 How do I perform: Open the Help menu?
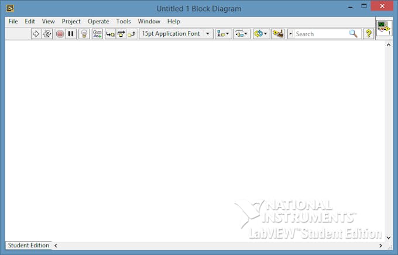coord(174,22)
